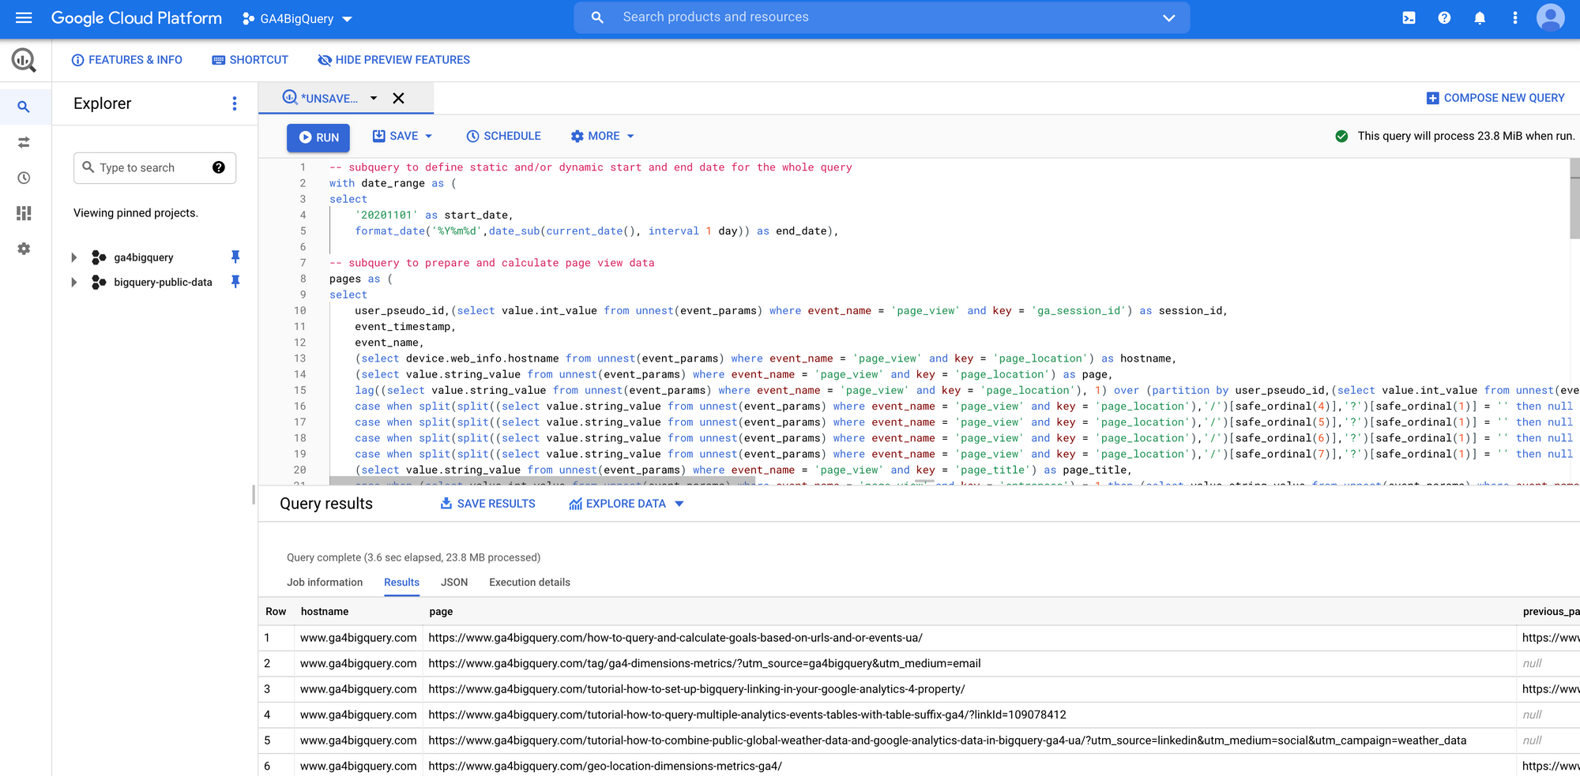1580x776 pixels.
Task: Open the Save dropdown
Action: (402, 136)
